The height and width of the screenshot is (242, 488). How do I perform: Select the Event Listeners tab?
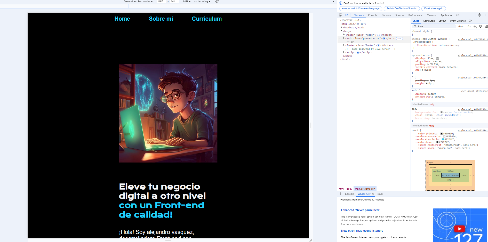[458, 21]
